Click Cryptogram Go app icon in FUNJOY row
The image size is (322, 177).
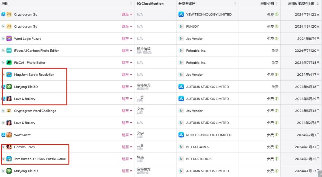point(9,27)
